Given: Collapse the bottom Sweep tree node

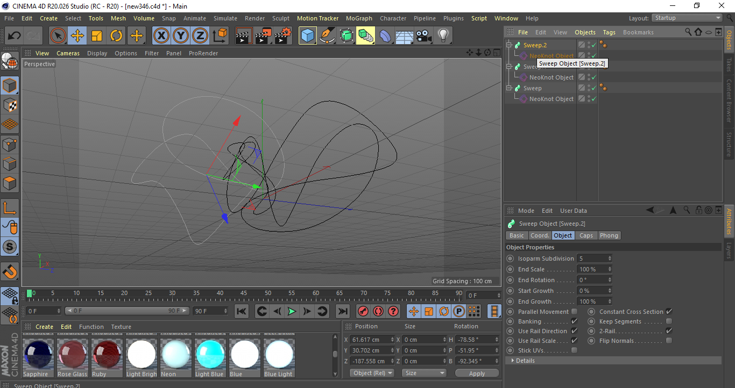Looking at the screenshot, I should [x=509, y=88].
